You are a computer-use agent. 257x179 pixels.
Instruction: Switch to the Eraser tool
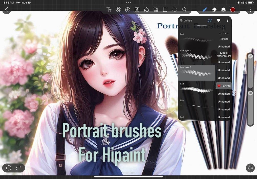point(214,10)
